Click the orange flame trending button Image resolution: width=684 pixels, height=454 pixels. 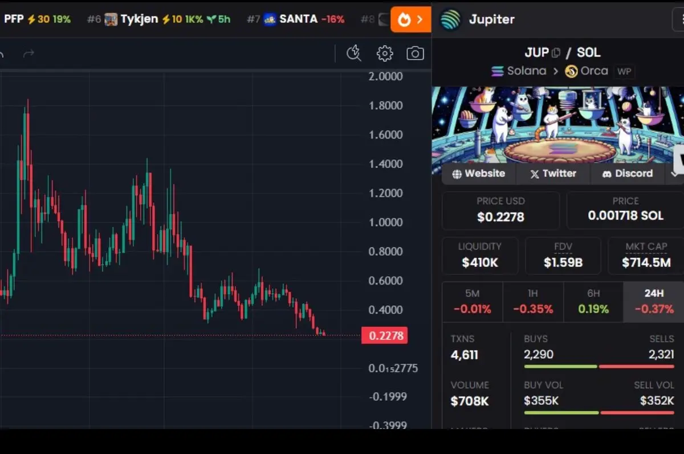click(410, 19)
